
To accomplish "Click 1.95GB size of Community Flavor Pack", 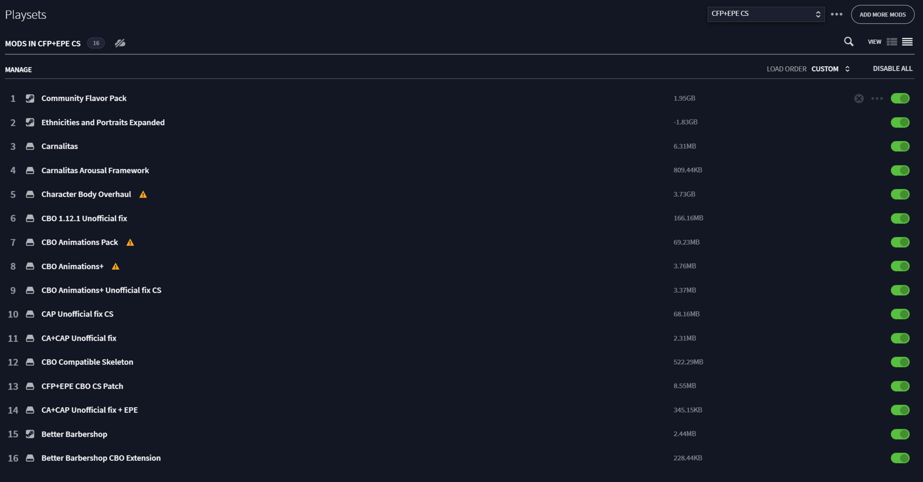I will pyautogui.click(x=684, y=99).
